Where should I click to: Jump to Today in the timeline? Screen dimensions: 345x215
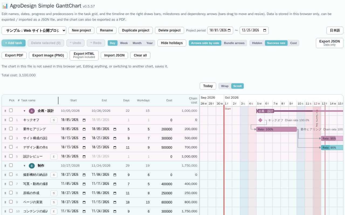click(208, 86)
